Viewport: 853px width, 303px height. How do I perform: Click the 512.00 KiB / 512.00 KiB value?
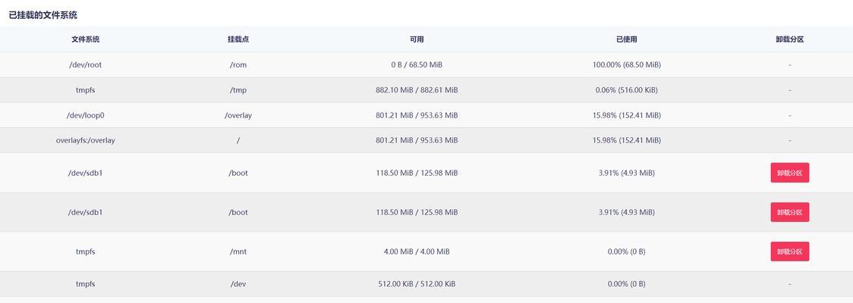417,284
